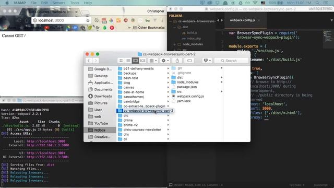The height and width of the screenshot is (188, 334).
Task: Open the Local http://localhost:3000 link in terminal
Action: (46, 142)
